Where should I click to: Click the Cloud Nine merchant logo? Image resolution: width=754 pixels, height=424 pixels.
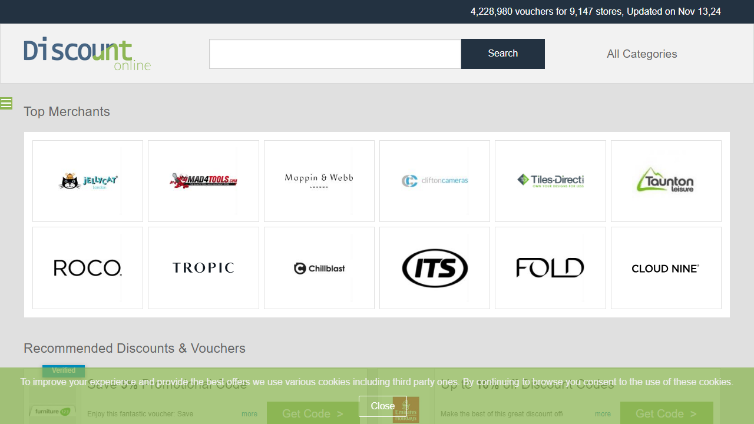pos(666,268)
